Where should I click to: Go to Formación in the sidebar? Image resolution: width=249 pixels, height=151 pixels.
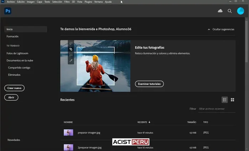(12, 37)
